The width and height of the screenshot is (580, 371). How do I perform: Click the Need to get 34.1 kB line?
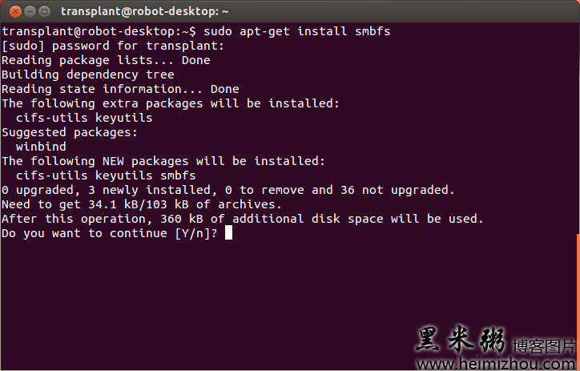pyautogui.click(x=142, y=204)
